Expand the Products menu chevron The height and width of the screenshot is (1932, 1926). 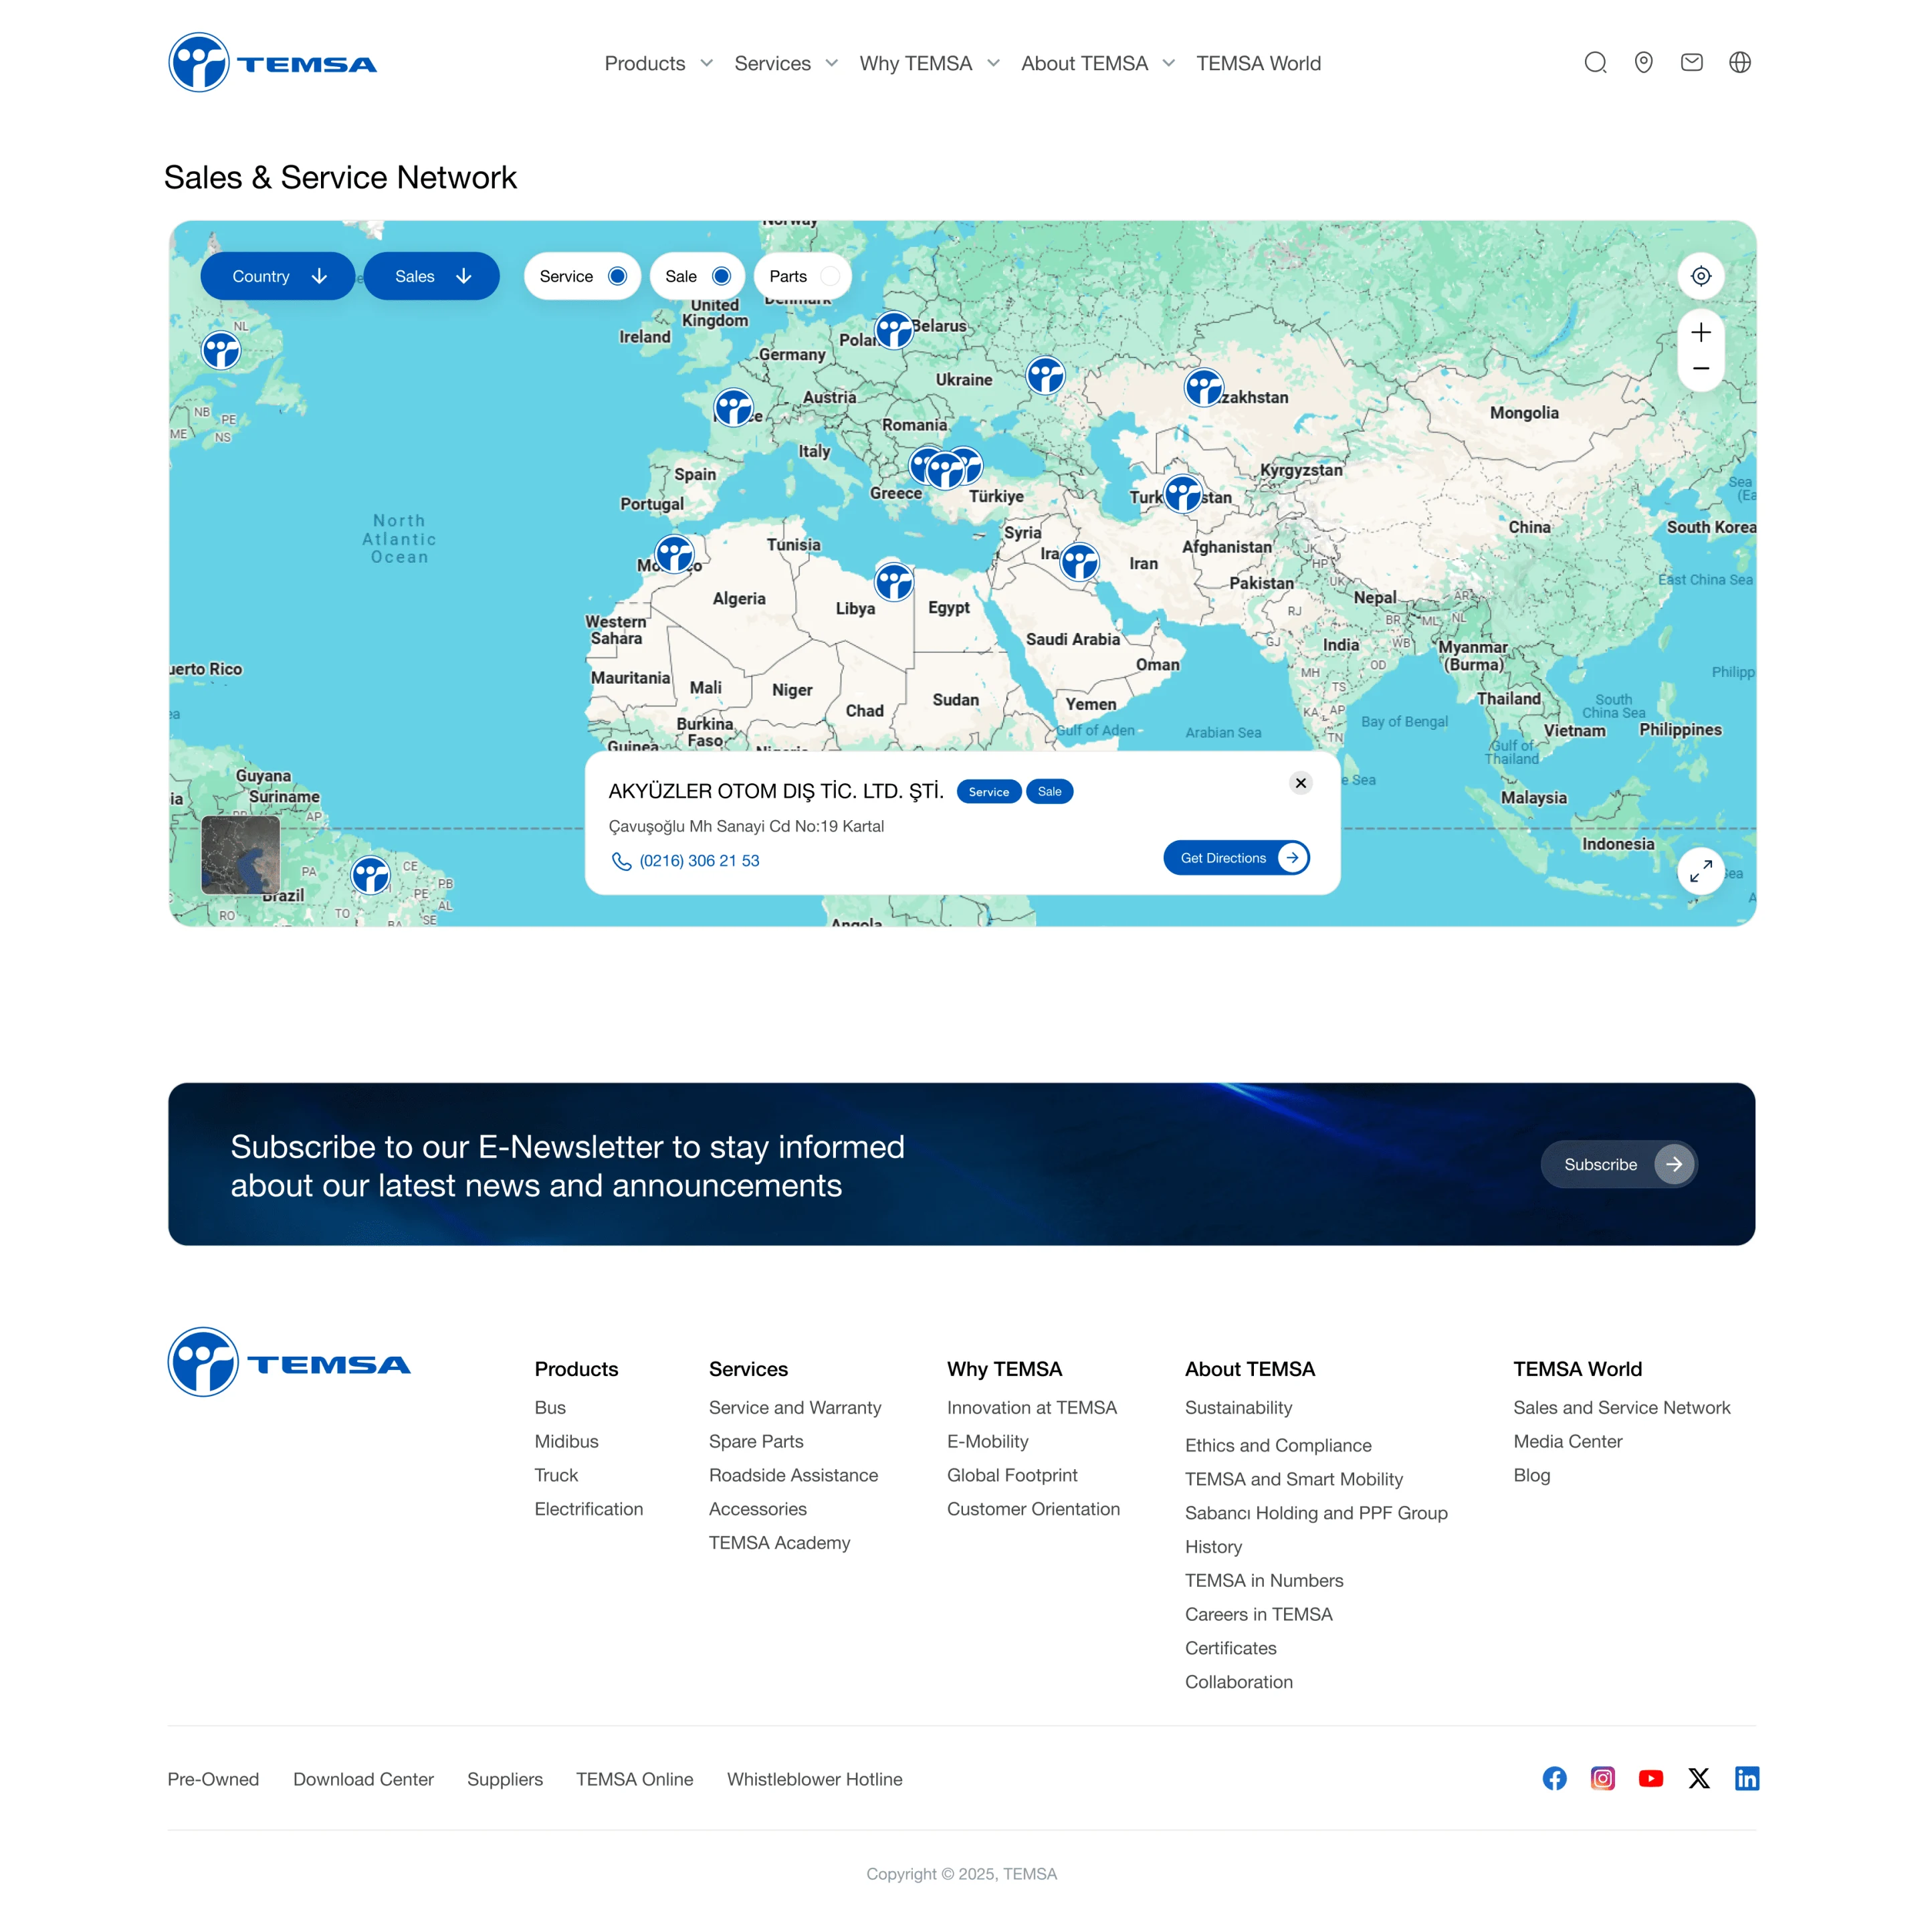pyautogui.click(x=707, y=63)
